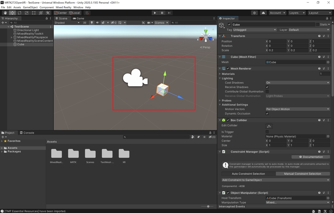
Task: Select the Rect tool
Action: pyautogui.click(x=34, y=13)
